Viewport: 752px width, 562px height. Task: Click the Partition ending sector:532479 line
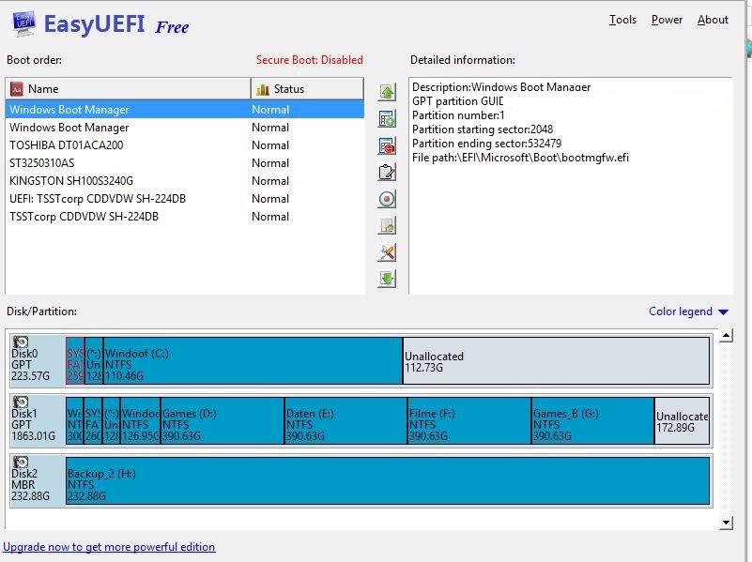pyautogui.click(x=487, y=144)
